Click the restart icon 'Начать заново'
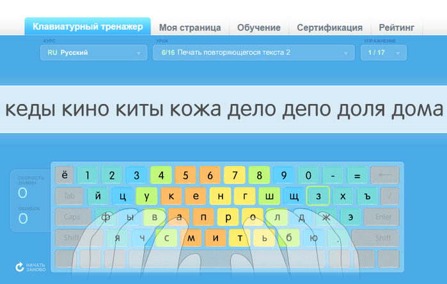This screenshot has width=447, height=284. 20,267
